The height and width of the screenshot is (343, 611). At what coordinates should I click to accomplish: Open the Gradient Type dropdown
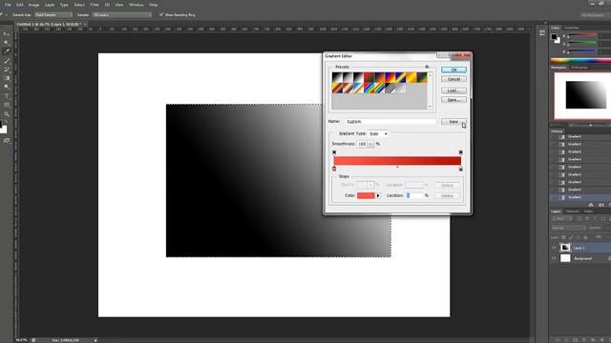pos(378,133)
